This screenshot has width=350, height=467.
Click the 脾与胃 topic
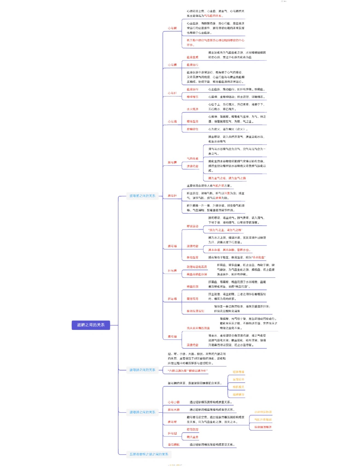[172, 422]
